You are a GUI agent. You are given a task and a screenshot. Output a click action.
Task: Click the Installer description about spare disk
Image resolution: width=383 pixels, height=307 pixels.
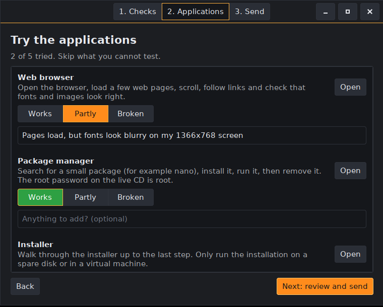(x=162, y=259)
